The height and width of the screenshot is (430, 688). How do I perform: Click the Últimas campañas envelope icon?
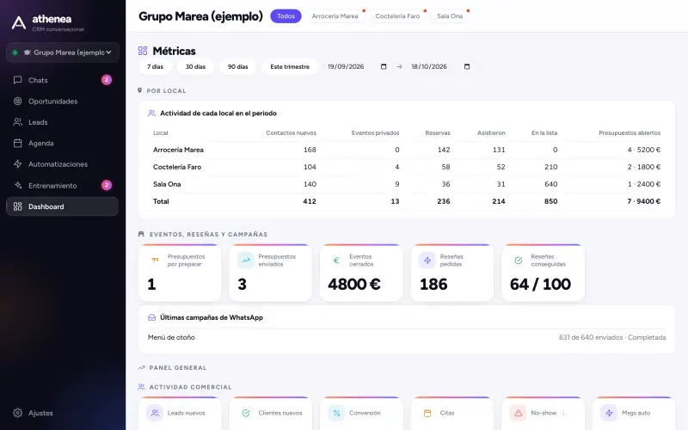coord(152,317)
